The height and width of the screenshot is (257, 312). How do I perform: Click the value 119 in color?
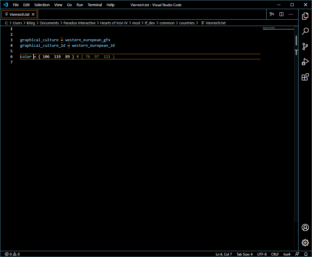(x=57, y=57)
